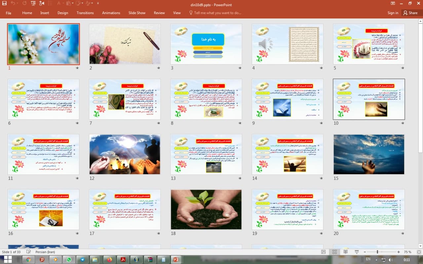
Task: Select slide 3 thumbnail with blue title box
Action: (206, 44)
